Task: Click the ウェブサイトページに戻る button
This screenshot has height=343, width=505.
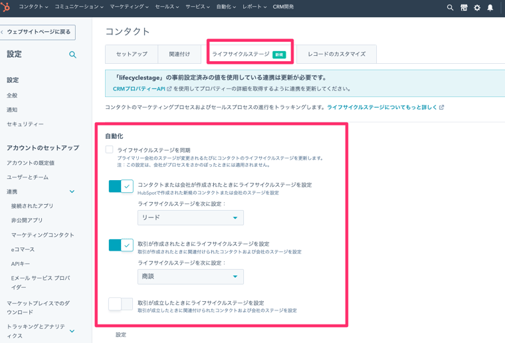Action: (37, 32)
